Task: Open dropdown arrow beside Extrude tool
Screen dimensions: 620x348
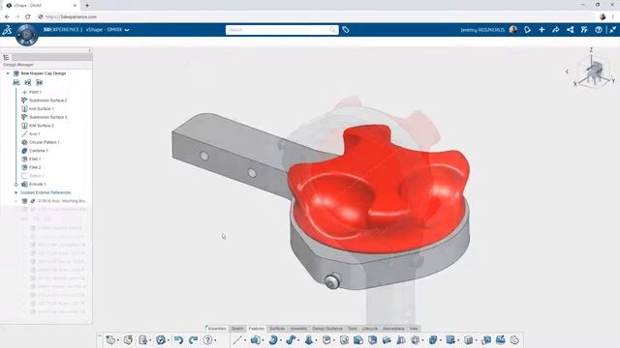Action: click(263, 340)
